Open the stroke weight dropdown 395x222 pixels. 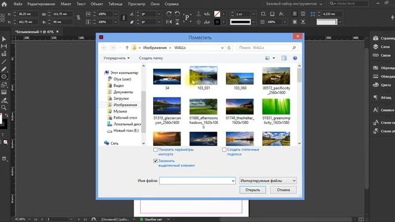pyautogui.click(x=254, y=14)
